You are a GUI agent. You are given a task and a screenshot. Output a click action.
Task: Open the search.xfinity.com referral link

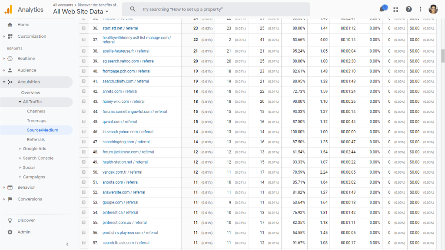pos(126,81)
